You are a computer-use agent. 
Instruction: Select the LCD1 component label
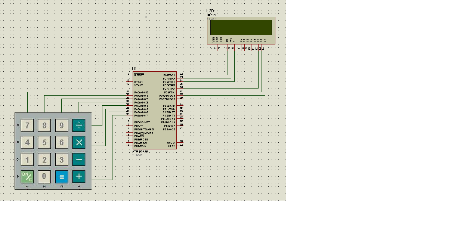coord(211,11)
